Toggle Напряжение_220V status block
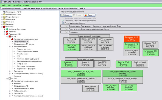This screenshot has width=162, height=100. point(151,53)
